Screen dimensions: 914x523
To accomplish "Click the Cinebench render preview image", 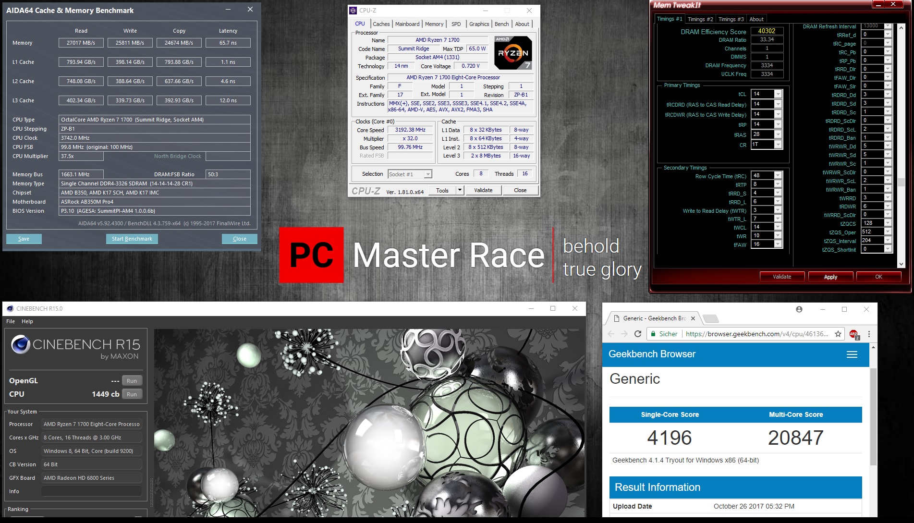I will [370, 423].
